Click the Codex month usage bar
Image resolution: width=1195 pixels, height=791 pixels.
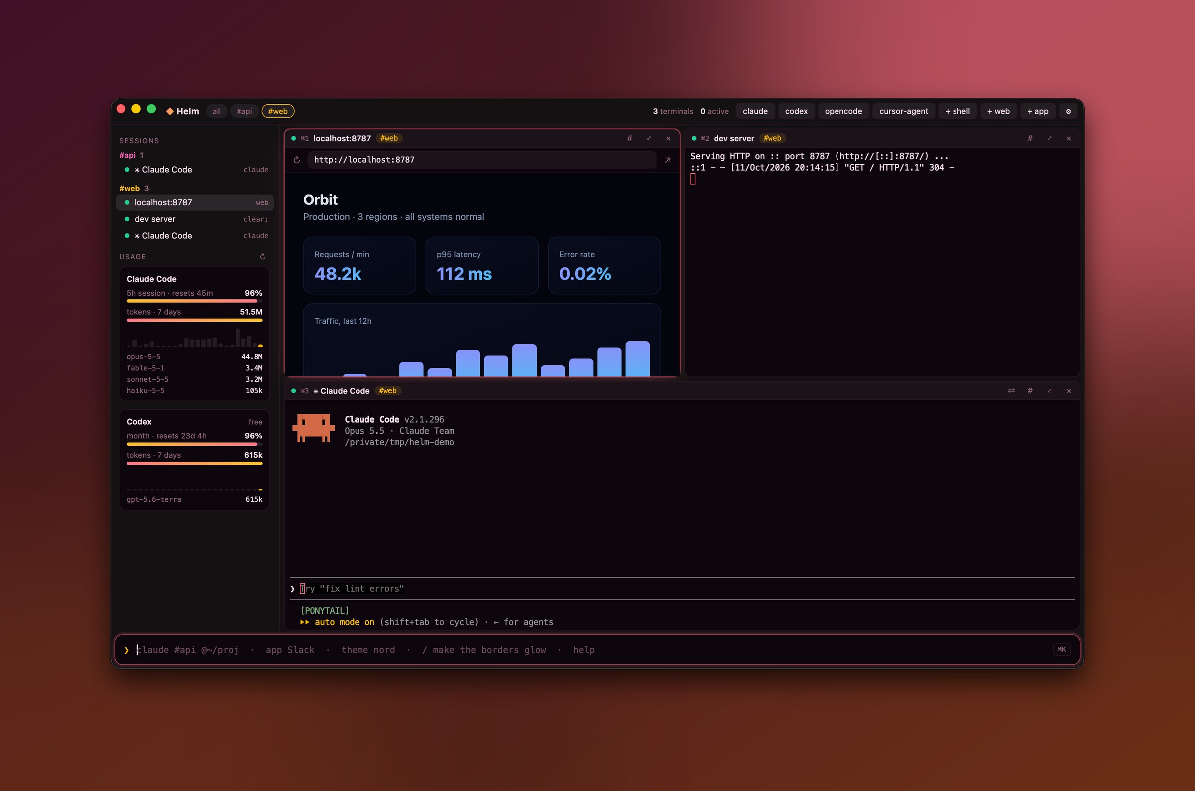coord(194,444)
